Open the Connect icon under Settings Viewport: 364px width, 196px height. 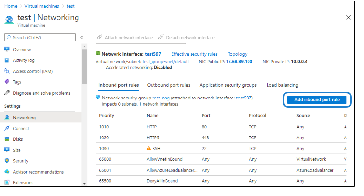click(x=7, y=129)
